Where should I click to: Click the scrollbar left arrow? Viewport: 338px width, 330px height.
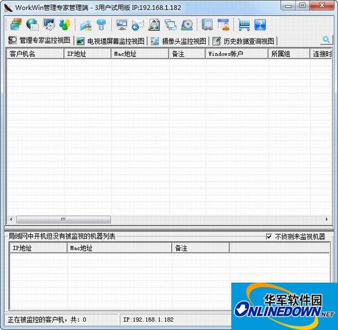(11, 219)
